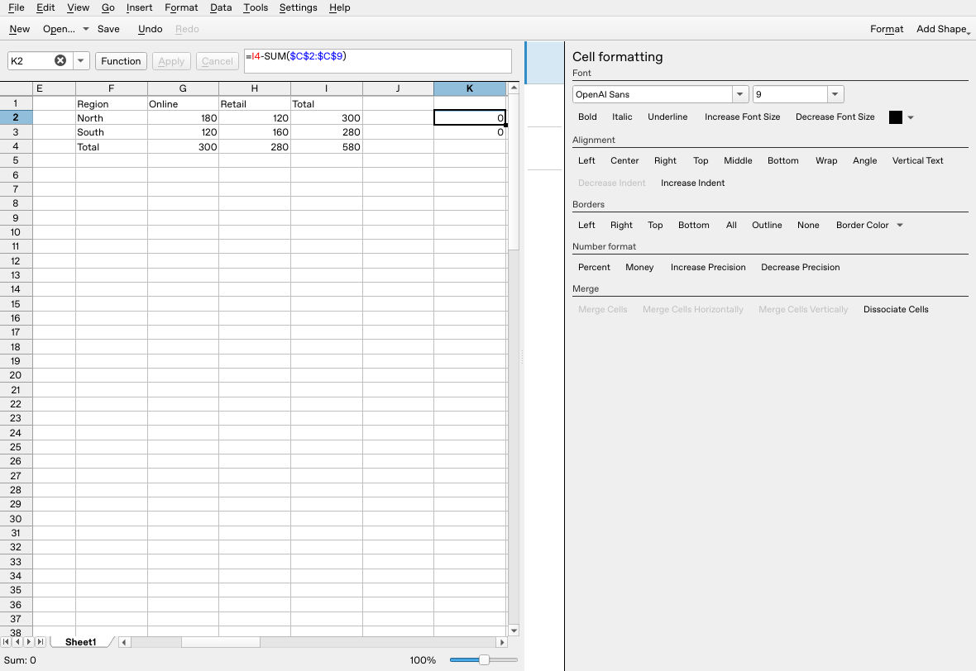Viewport: 976px width, 671px height.
Task: Clear the K2 cell reference box
Action: pyautogui.click(x=60, y=60)
